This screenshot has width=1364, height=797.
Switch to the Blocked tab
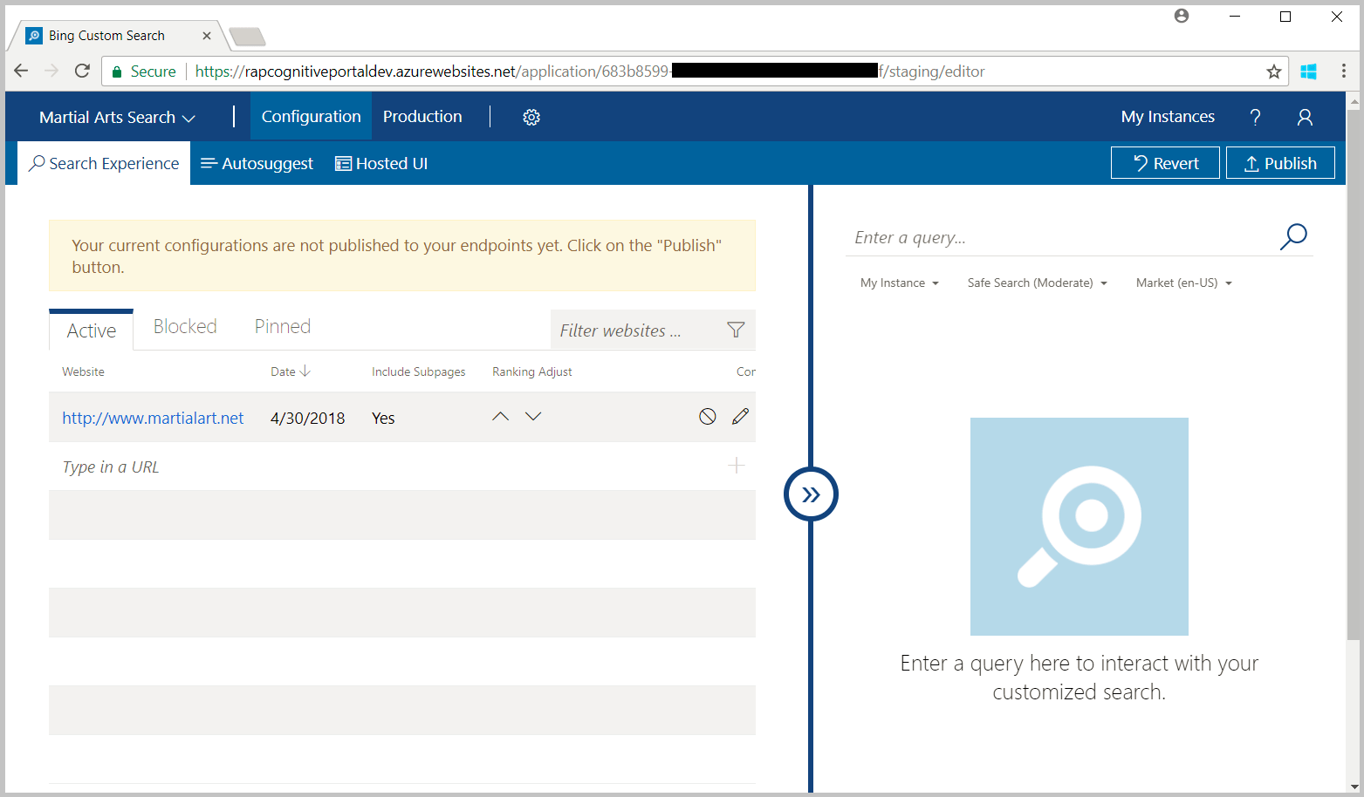[184, 326]
